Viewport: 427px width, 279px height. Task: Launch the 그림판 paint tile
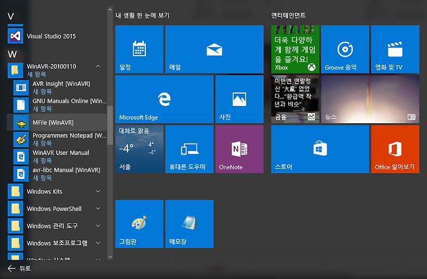click(139, 224)
